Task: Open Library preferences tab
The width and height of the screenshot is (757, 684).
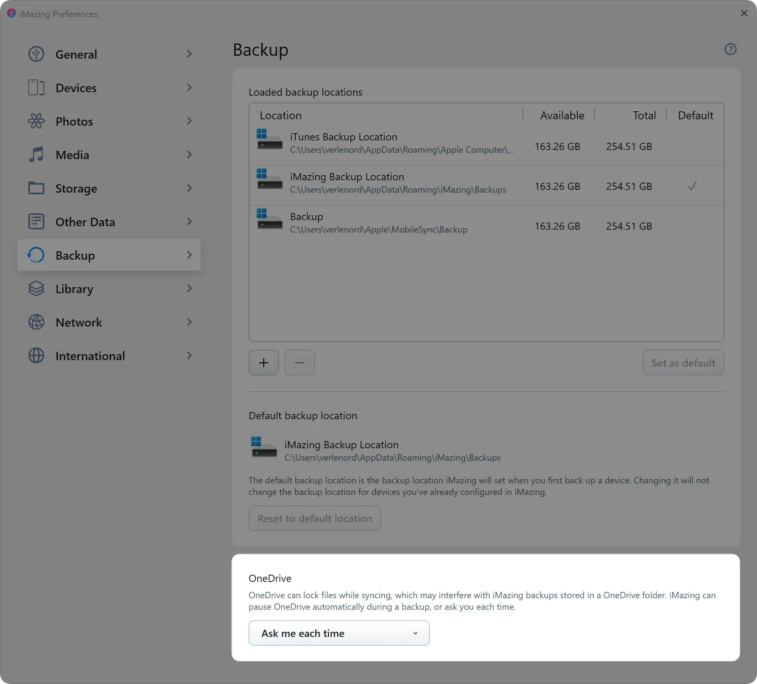Action: (x=109, y=288)
